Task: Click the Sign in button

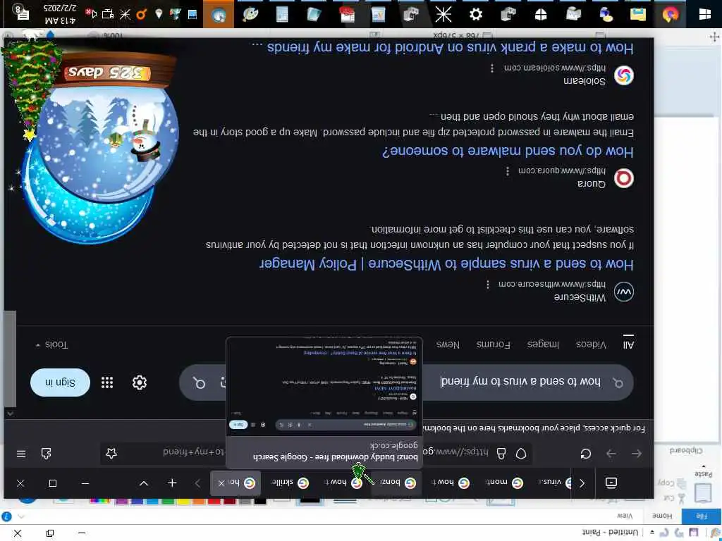Action: [61, 383]
